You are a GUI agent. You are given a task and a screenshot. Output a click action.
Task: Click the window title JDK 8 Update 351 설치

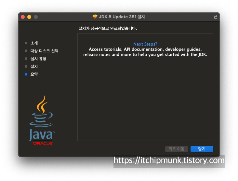click(x=122, y=17)
